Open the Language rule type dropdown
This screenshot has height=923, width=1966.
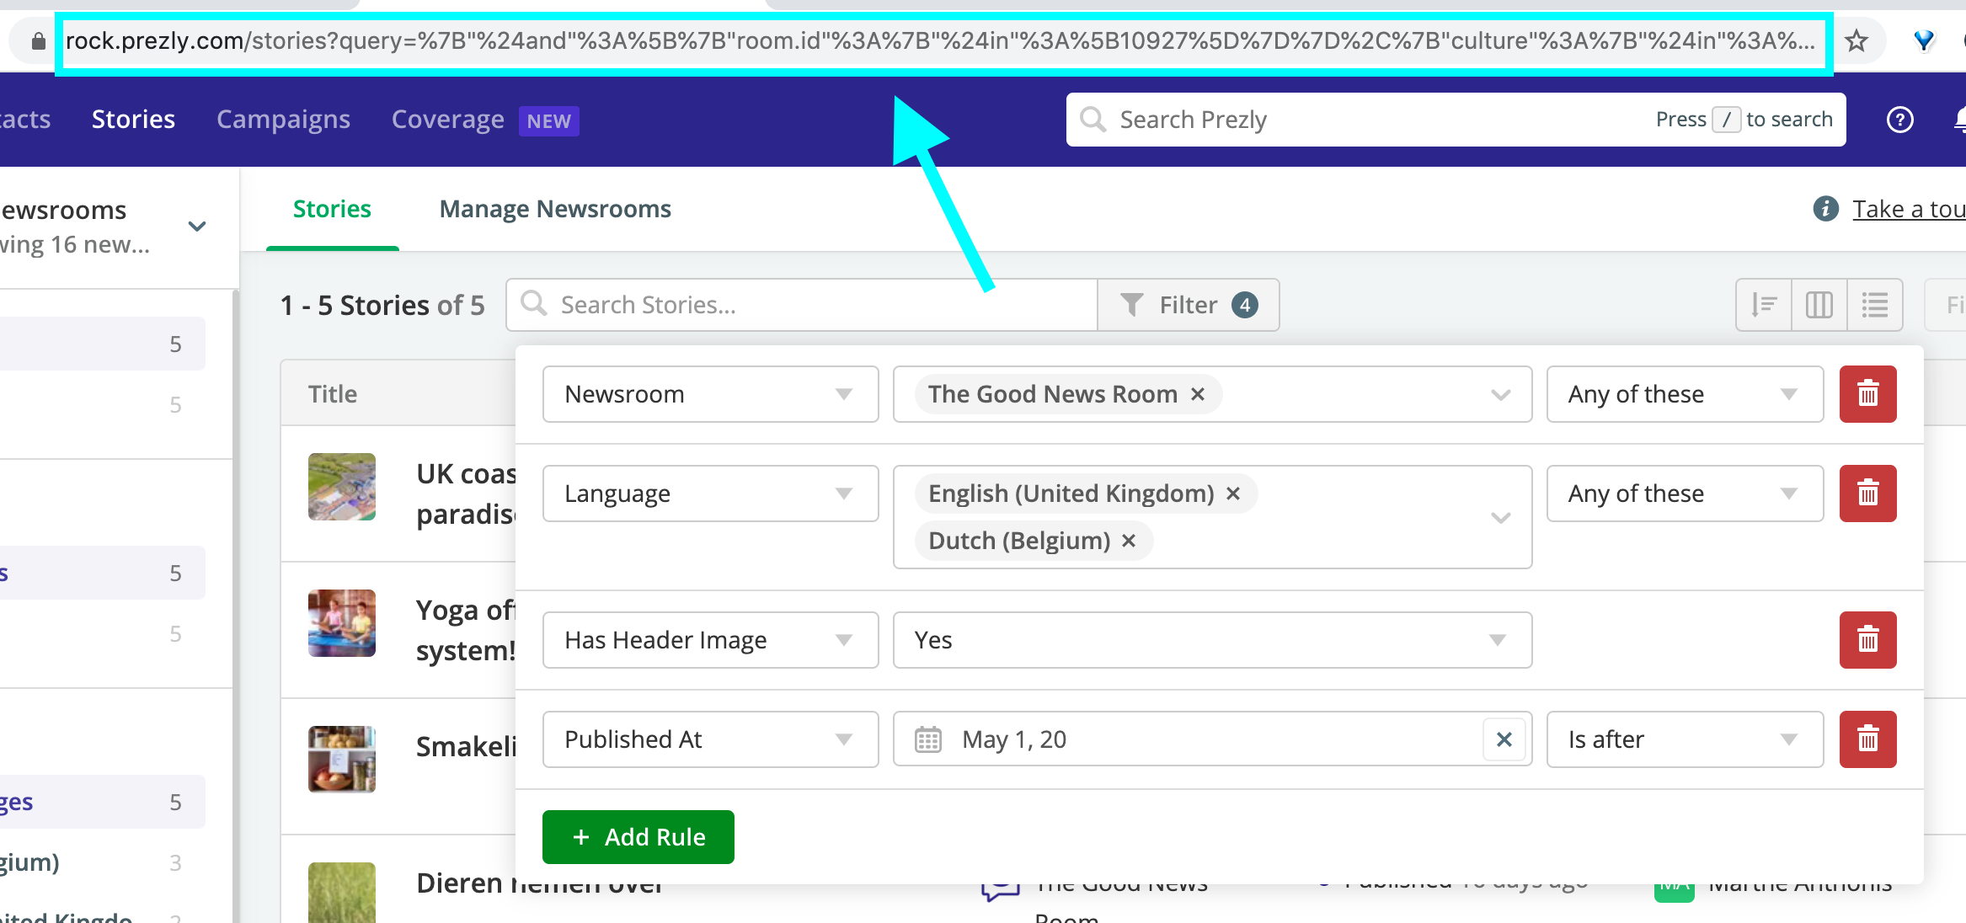710,494
